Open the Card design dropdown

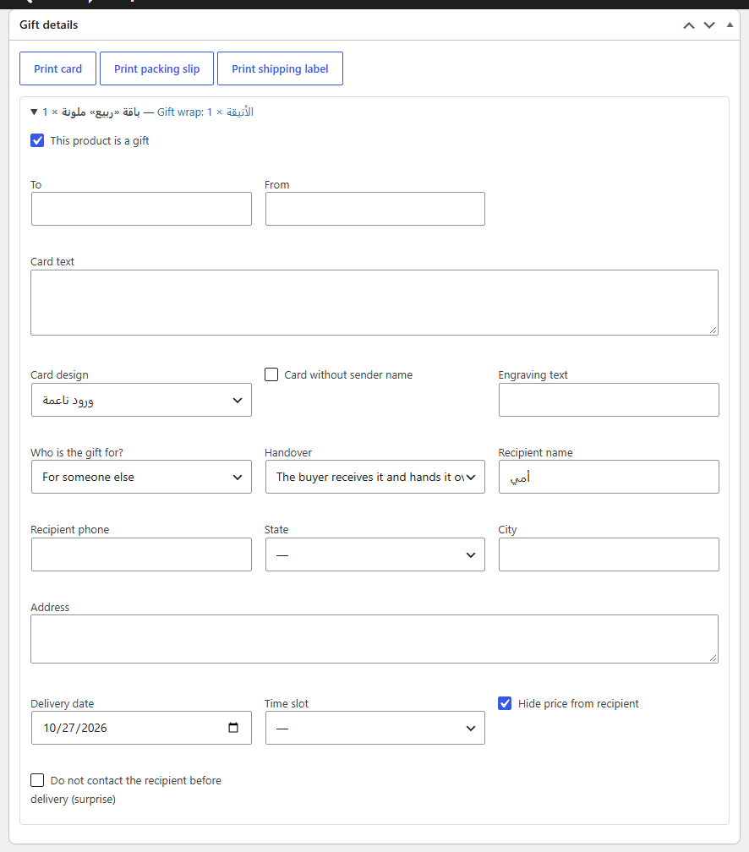(141, 400)
